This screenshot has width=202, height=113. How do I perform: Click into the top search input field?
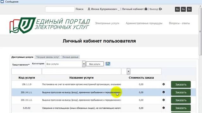pyautogui.click(x=60, y=9)
